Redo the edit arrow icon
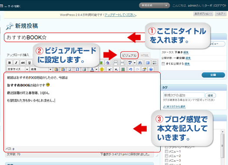Viewport: 228px width, 165px height. pyautogui.click(x=137, y=69)
